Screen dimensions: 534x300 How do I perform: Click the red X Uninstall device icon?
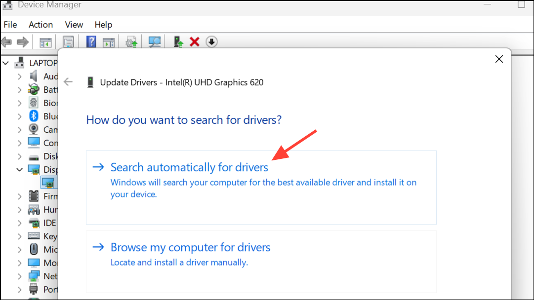click(x=195, y=42)
